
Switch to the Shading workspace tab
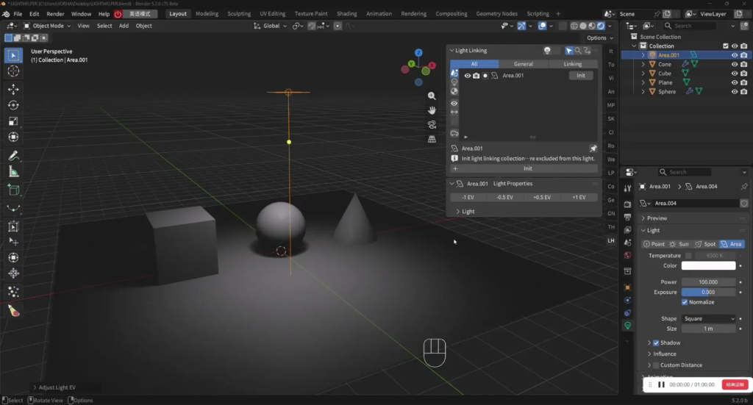point(347,14)
